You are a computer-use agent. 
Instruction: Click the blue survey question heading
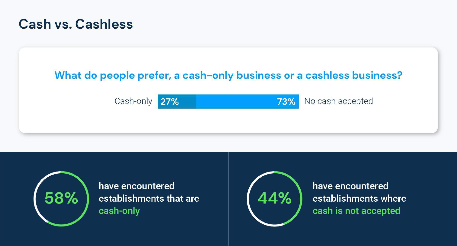pos(228,75)
